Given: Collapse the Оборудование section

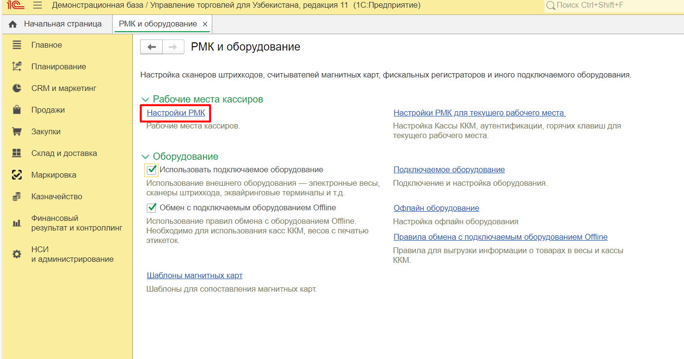Looking at the screenshot, I should tap(145, 157).
